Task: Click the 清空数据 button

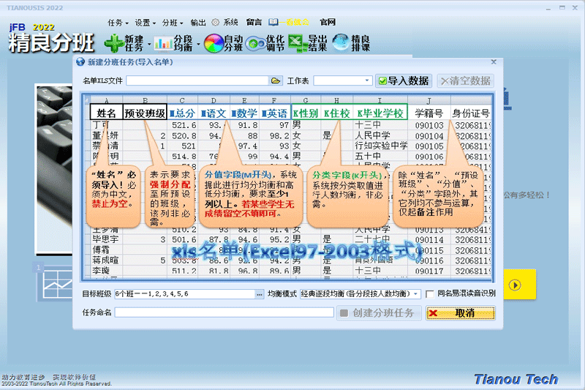Action: 466,81
